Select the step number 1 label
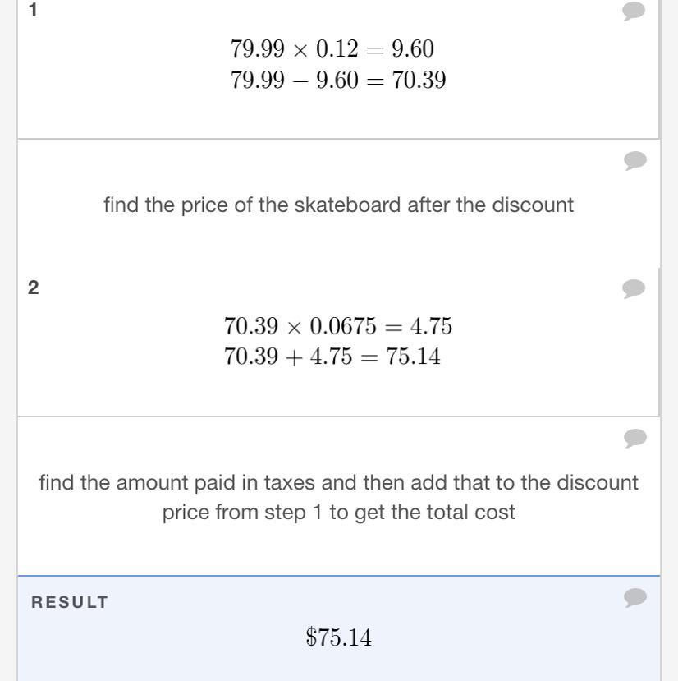678x681 pixels. point(33,11)
